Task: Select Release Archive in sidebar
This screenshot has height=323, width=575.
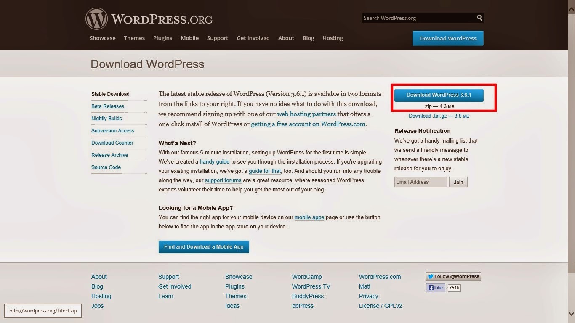Action: click(x=110, y=155)
